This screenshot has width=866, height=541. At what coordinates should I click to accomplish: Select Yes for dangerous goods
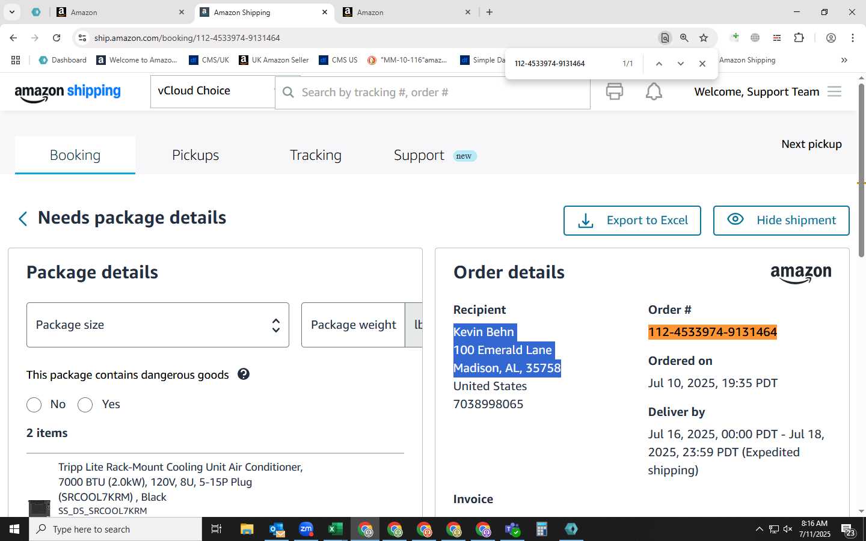85,405
